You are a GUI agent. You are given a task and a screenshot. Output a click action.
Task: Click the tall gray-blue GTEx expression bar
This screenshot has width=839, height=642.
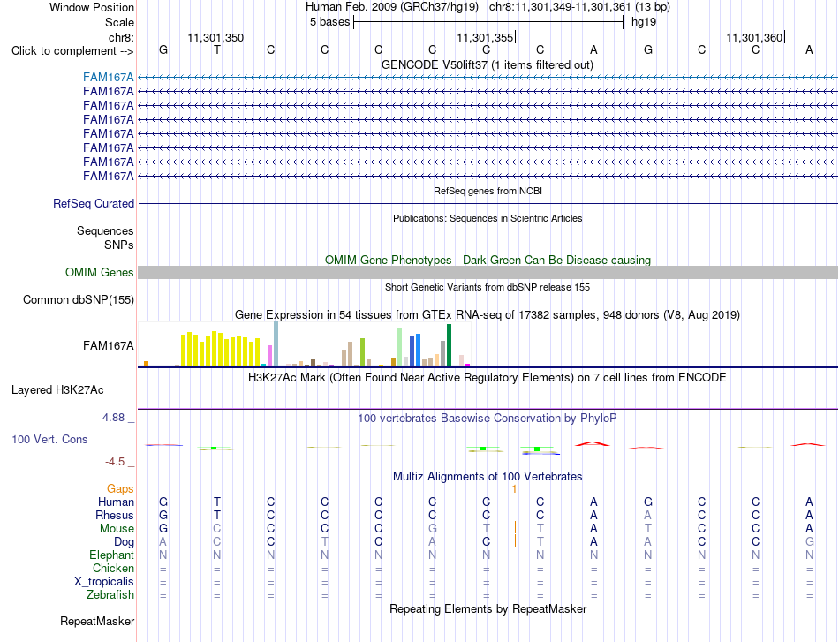(276, 344)
